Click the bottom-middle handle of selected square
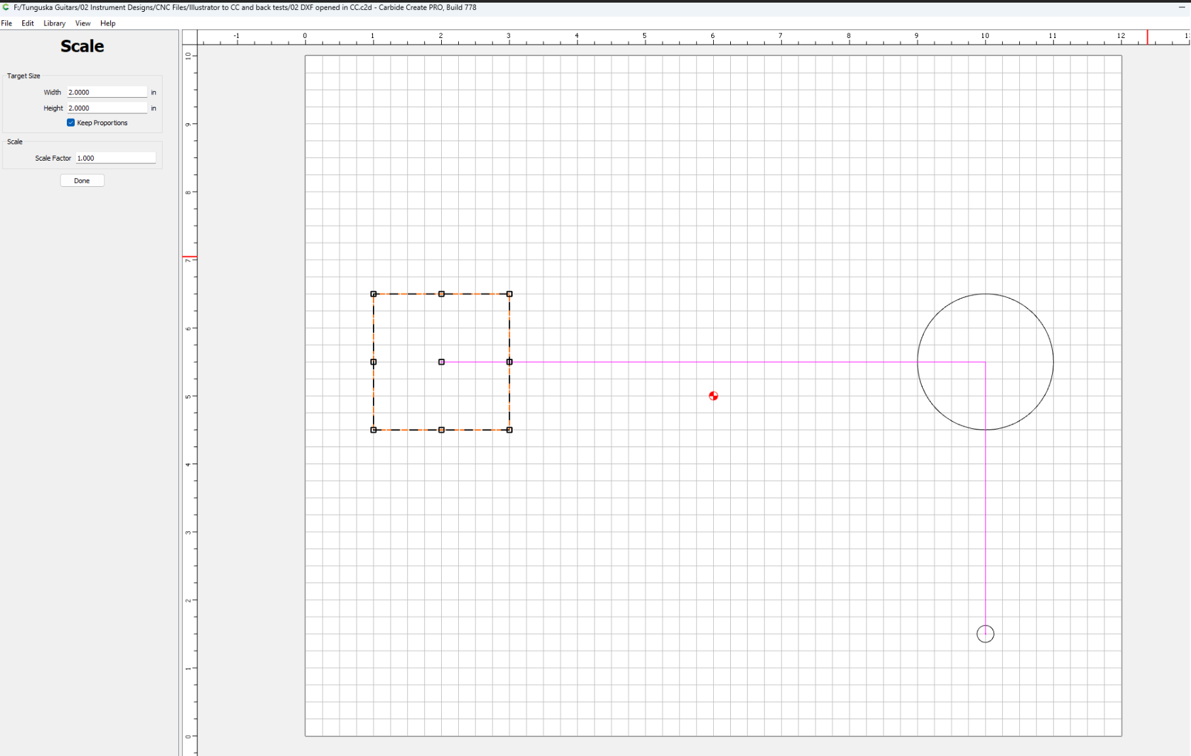Screen dimensions: 1191x756 click(441, 430)
